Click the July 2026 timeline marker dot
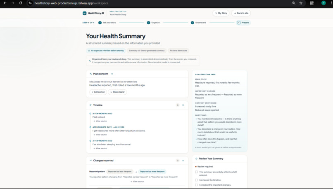The image size is (333, 189). 90,127
